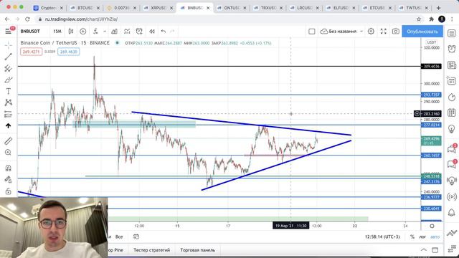Open chart settings gear in top toolbar
Image resolution: width=459 pixels, height=258 pixels.
pyautogui.click(x=371, y=32)
